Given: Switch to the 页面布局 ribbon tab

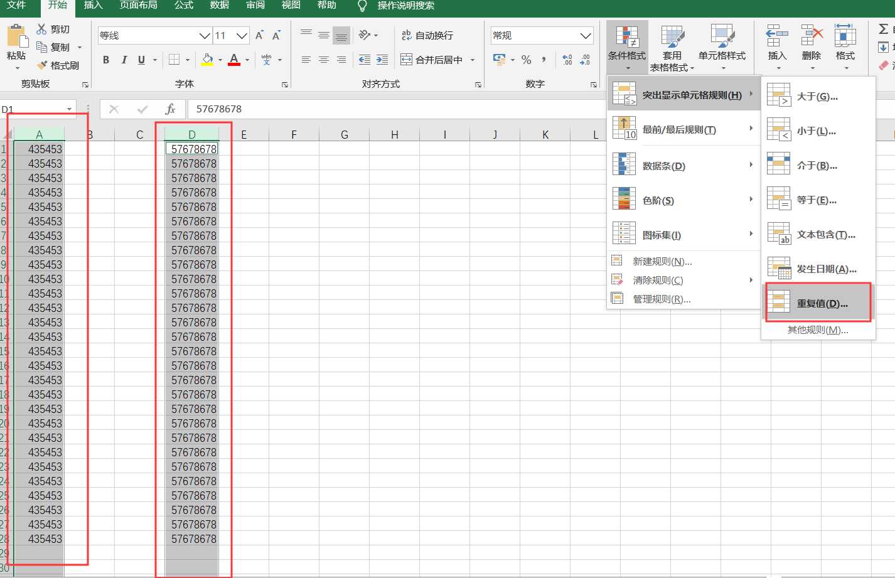Looking at the screenshot, I should [x=139, y=5].
